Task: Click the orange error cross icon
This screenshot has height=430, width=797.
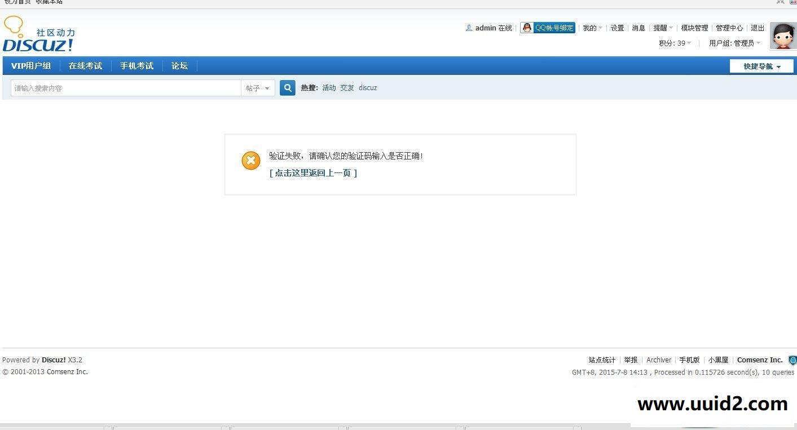Action: (250, 160)
